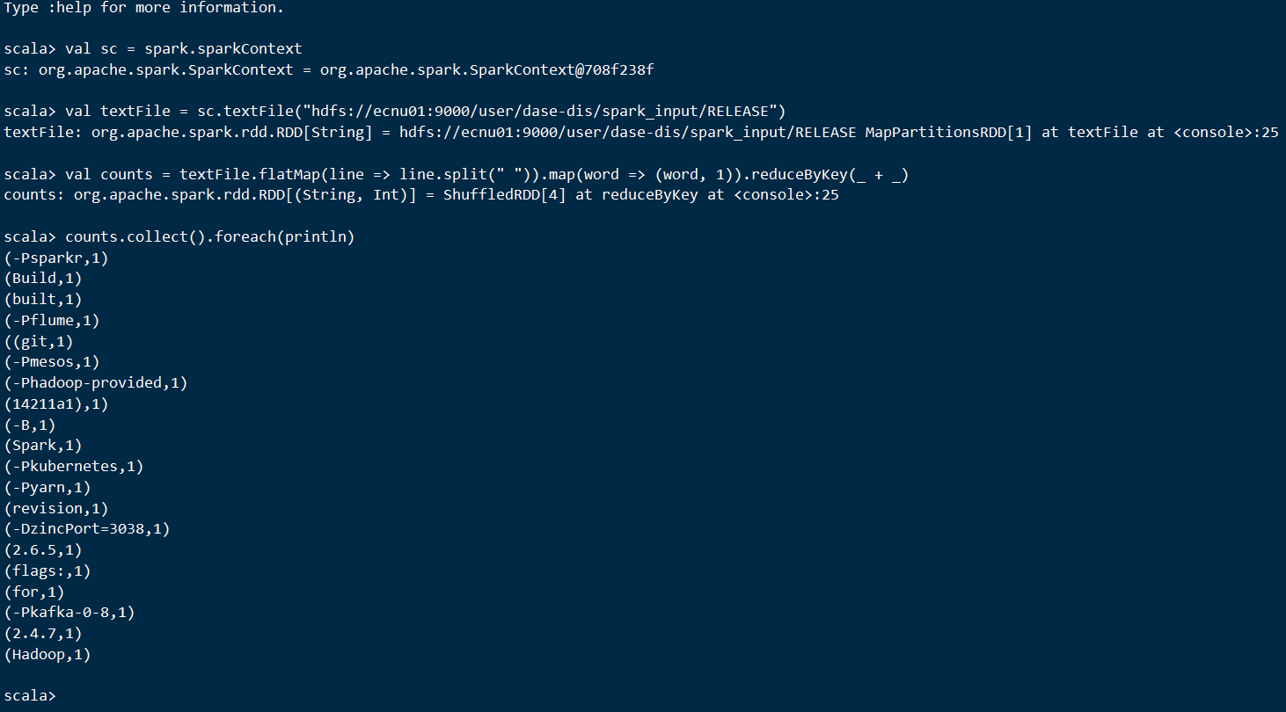Select the (revision,1) output line
Screen dimensions: 1286x712
(x=56, y=508)
